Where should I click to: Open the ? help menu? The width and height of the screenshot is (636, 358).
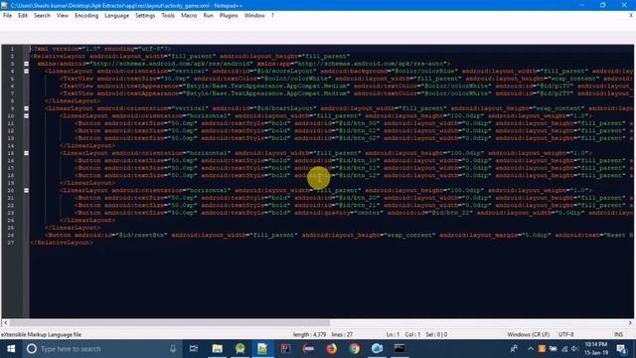(x=272, y=16)
